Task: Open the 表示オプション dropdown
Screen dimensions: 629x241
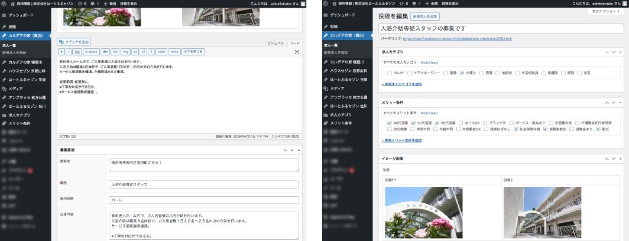Action: [x=604, y=11]
